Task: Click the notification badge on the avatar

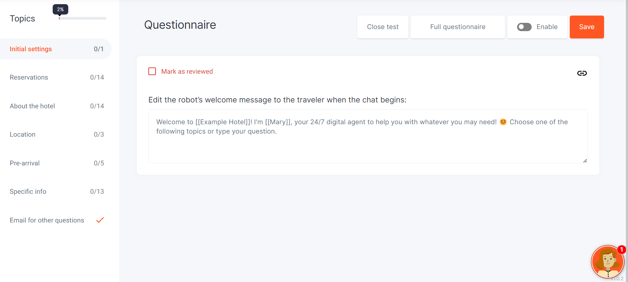Action: click(x=621, y=249)
